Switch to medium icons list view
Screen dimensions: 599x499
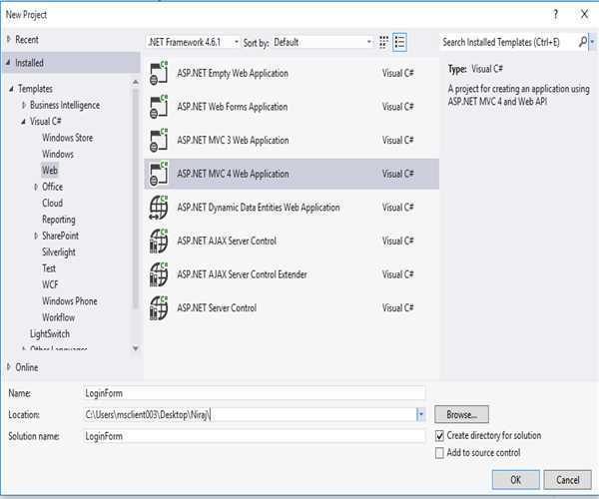click(x=399, y=42)
